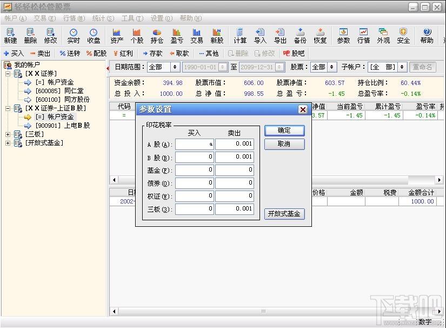
Task: Expand the [三板] tree node
Action: click(x=8, y=134)
